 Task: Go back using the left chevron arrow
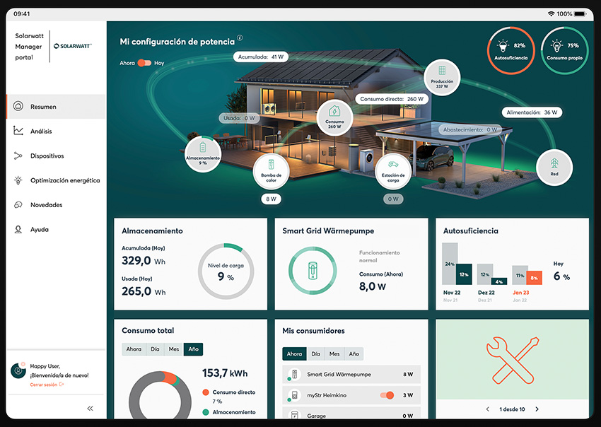click(487, 409)
